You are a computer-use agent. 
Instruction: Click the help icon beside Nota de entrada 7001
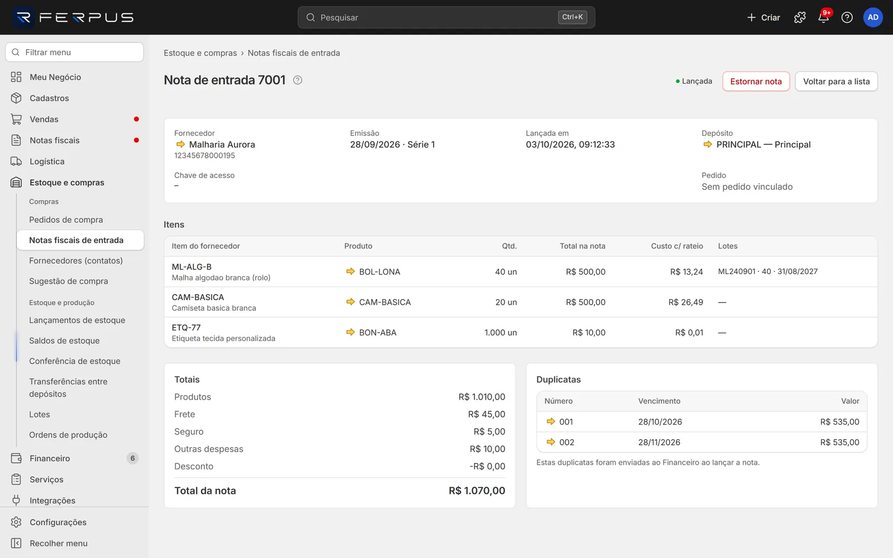(x=297, y=80)
